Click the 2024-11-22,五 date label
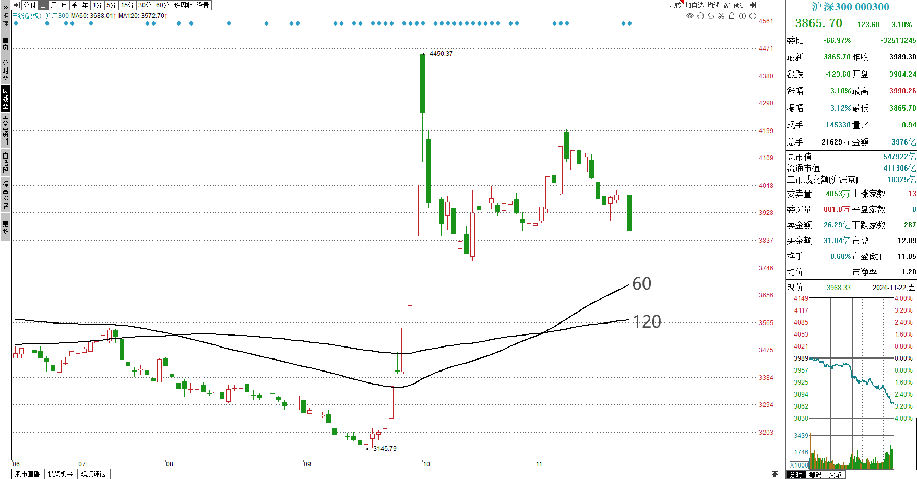Viewport: 917px width, 479px height. [x=894, y=288]
